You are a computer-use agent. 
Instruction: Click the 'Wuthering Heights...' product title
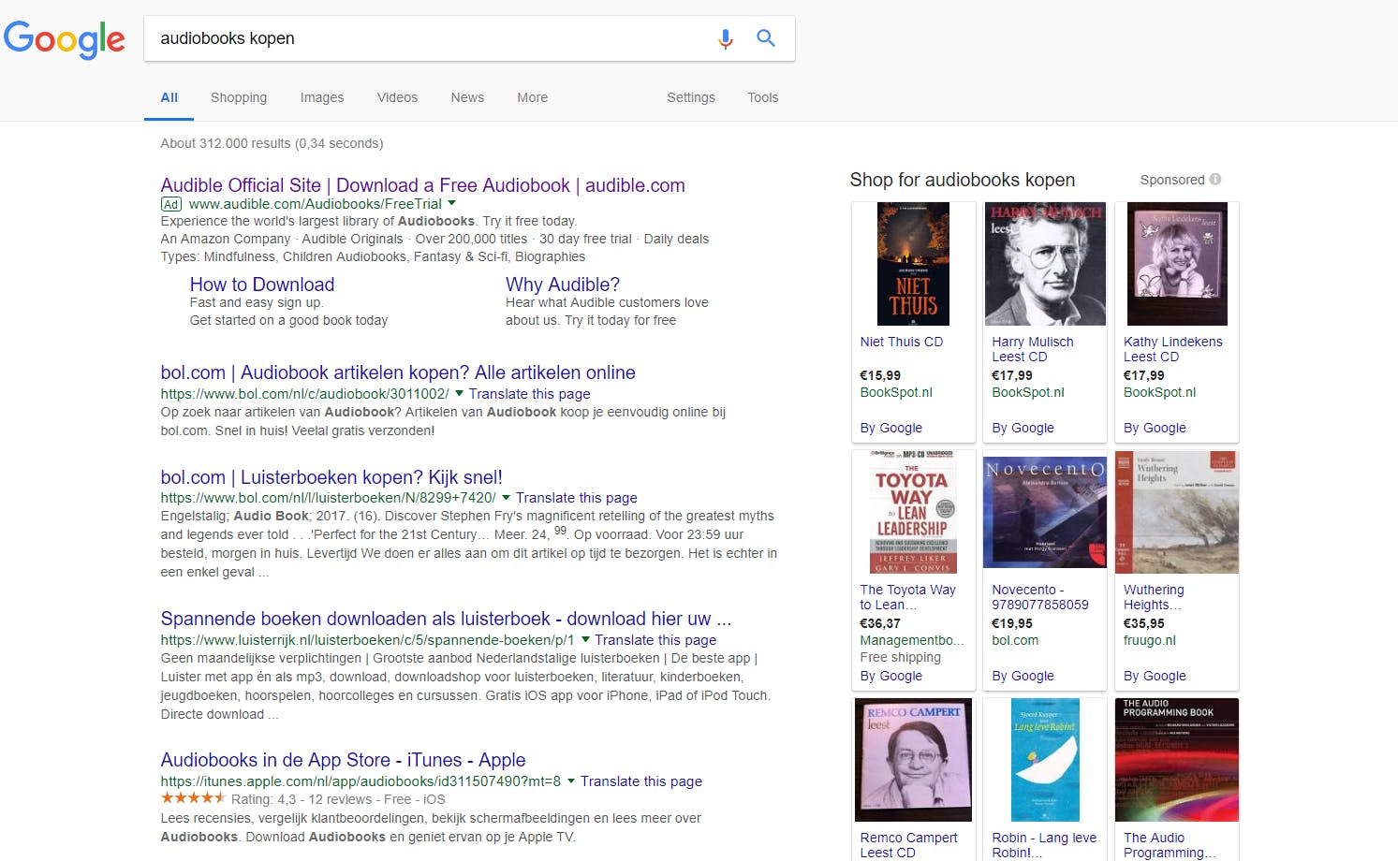click(1154, 598)
